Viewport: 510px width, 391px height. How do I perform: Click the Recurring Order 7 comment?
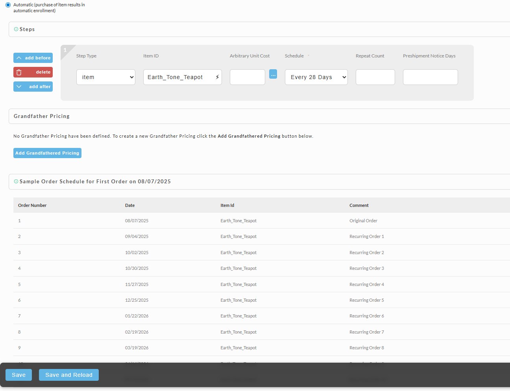[x=367, y=332]
